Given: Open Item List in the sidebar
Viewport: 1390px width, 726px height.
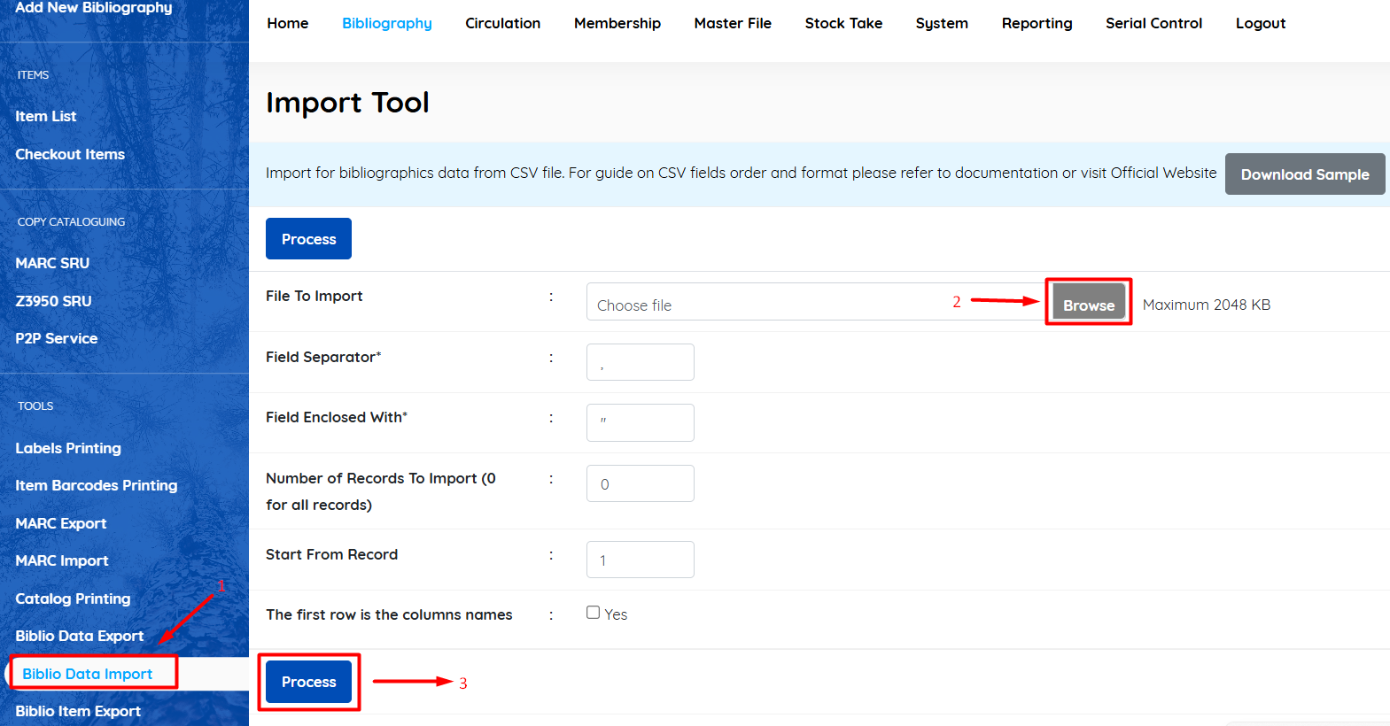Looking at the screenshot, I should (46, 116).
